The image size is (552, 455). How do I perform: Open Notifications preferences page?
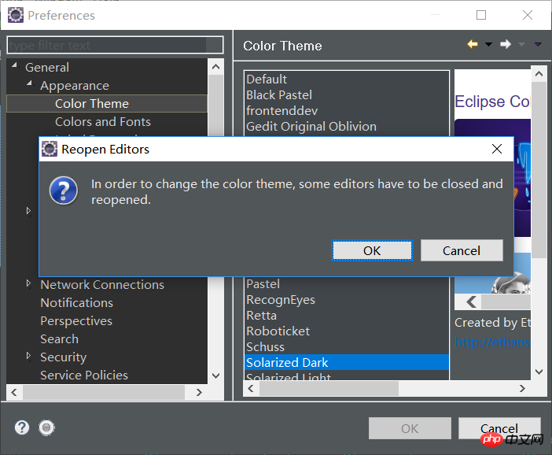click(x=76, y=303)
